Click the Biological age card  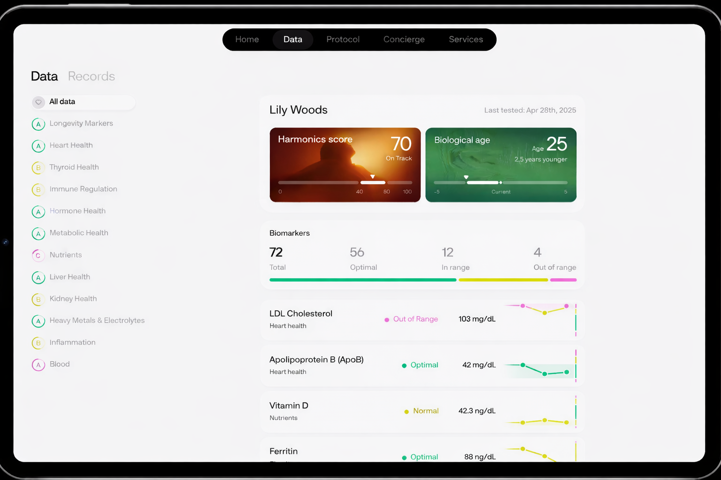(500, 165)
